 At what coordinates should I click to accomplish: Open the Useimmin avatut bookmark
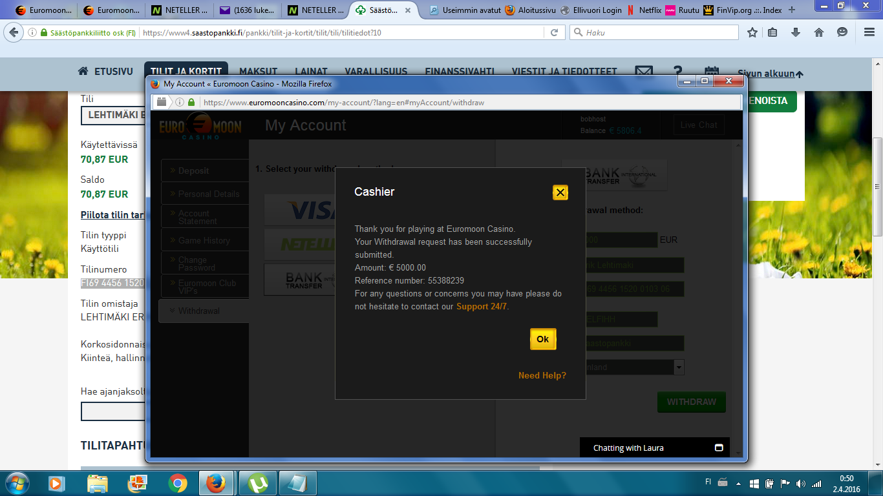[465, 10]
